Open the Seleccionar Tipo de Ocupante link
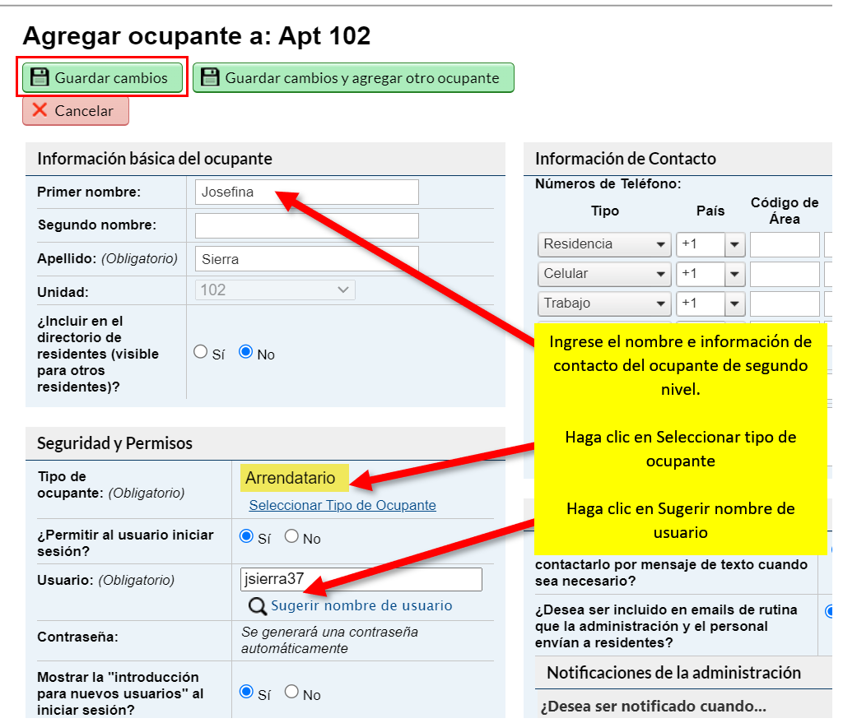This screenshot has height=723, width=843. (342, 506)
